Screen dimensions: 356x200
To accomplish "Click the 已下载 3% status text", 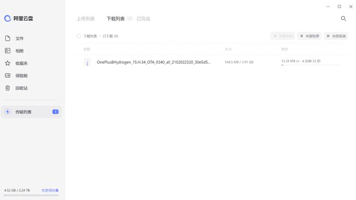I will (x=111, y=36).
